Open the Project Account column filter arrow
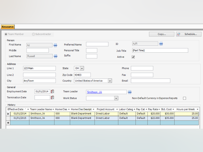Viewport: 203px width, 152px height. pyautogui.click(x=117, y=109)
